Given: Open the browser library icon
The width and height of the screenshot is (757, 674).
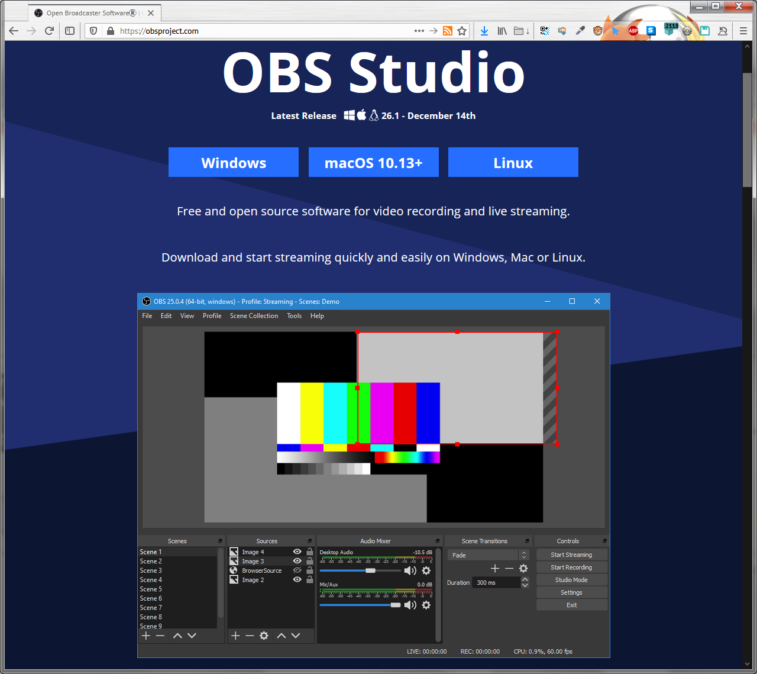Looking at the screenshot, I should [502, 31].
